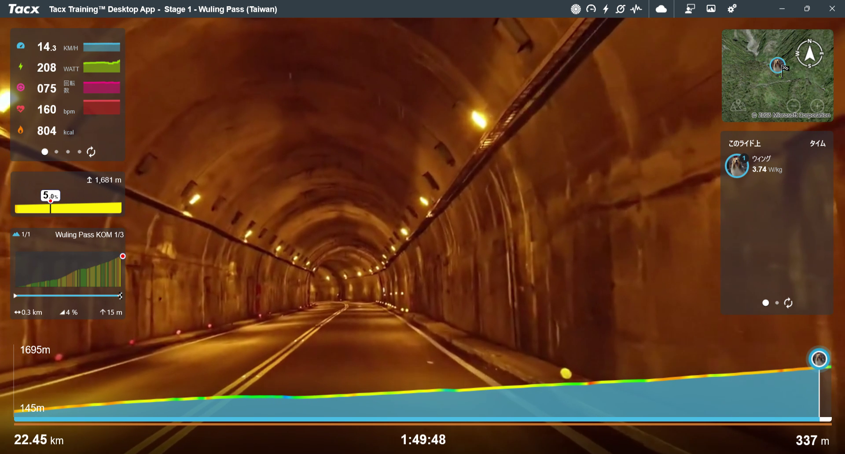
Task: Click the このライド上 leaderboard header
Action: 744,143
